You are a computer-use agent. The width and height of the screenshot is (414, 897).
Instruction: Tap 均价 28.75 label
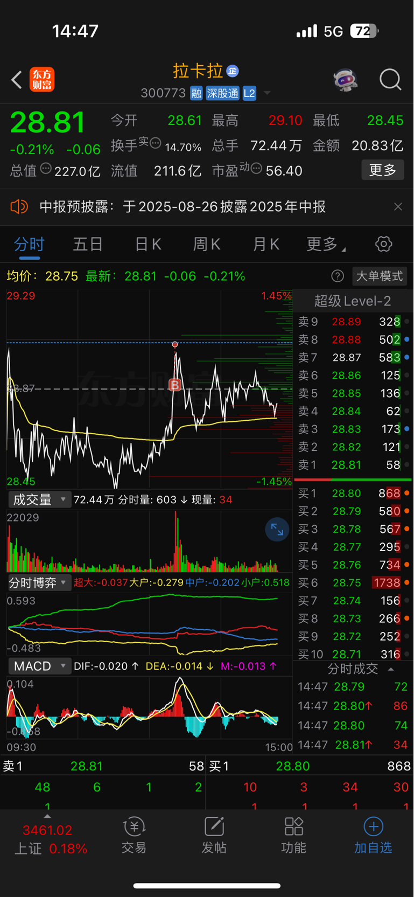pyautogui.click(x=43, y=276)
